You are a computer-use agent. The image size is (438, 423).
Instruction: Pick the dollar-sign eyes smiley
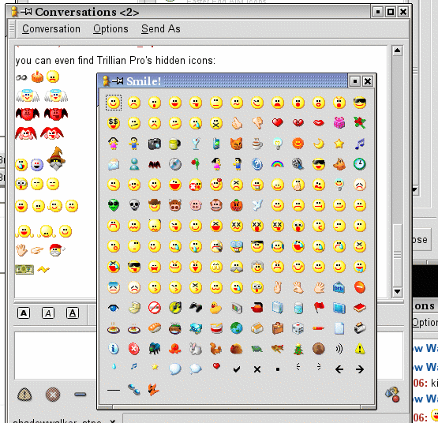[114, 123]
